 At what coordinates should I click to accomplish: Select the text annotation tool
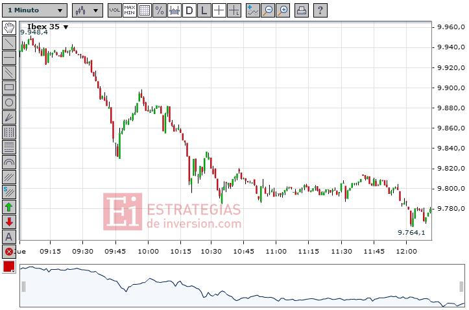(9, 237)
